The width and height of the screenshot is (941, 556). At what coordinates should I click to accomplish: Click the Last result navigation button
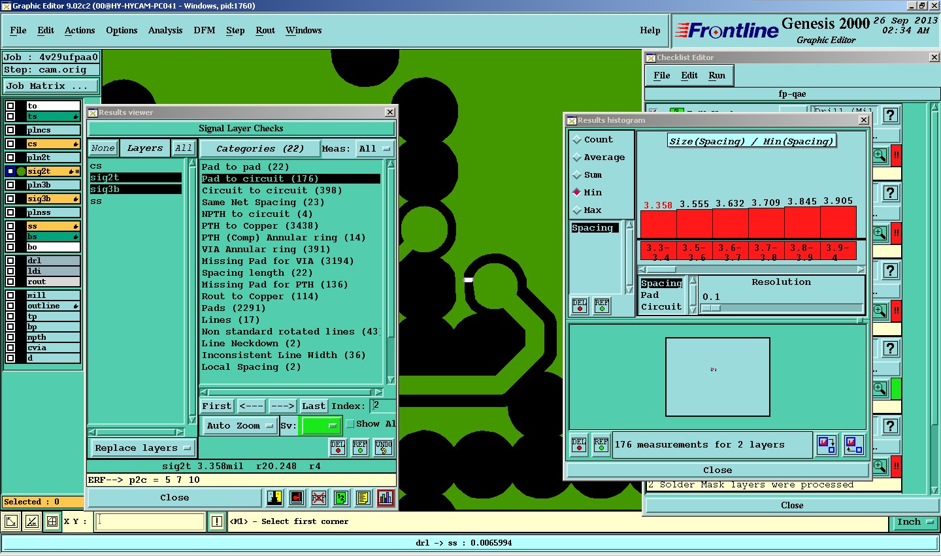pos(314,406)
